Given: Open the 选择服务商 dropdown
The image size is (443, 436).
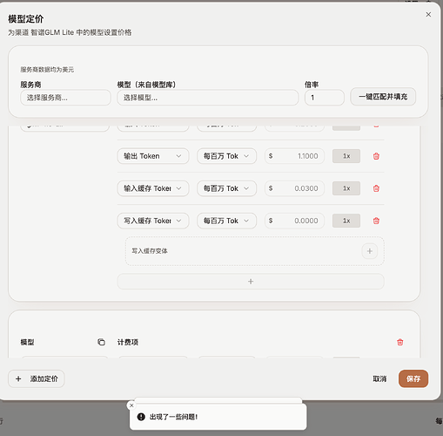Looking at the screenshot, I should pos(65,98).
